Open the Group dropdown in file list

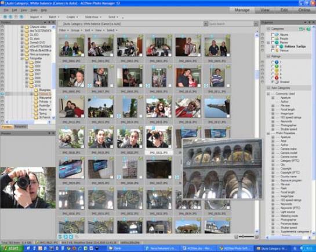[77, 30]
